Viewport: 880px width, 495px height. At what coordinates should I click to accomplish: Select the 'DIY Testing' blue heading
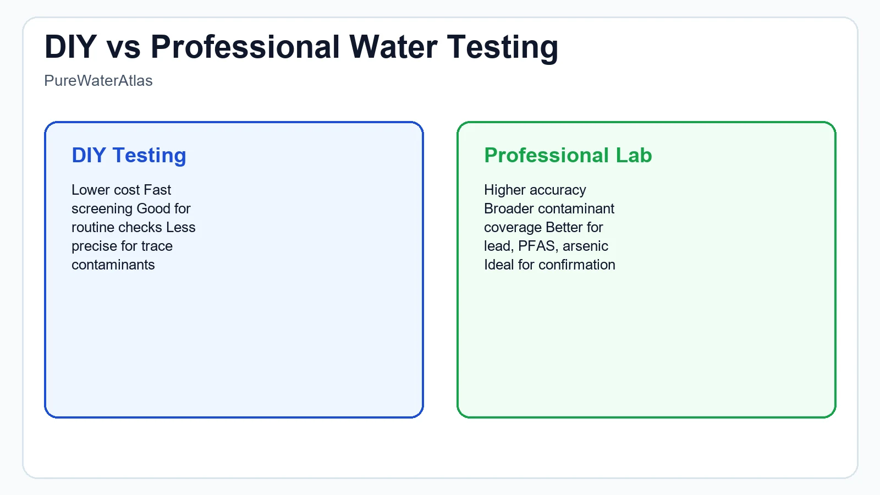click(129, 156)
